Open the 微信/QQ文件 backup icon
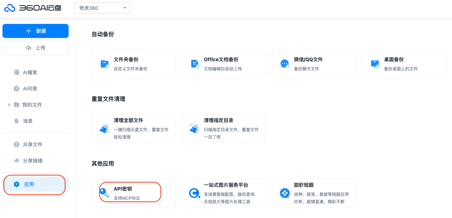452x218 pixels. point(284,64)
